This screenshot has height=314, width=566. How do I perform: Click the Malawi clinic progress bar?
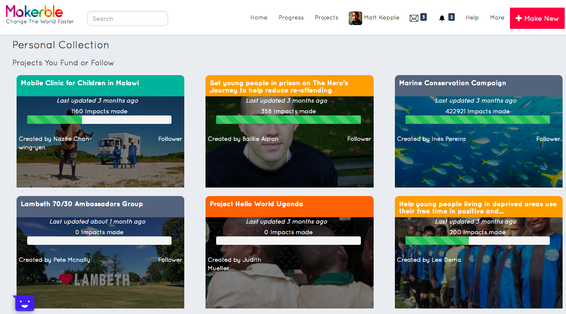(99, 120)
